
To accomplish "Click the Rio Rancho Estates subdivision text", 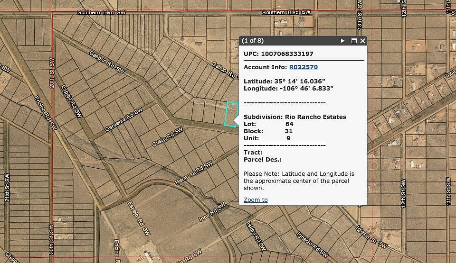I will point(315,117).
